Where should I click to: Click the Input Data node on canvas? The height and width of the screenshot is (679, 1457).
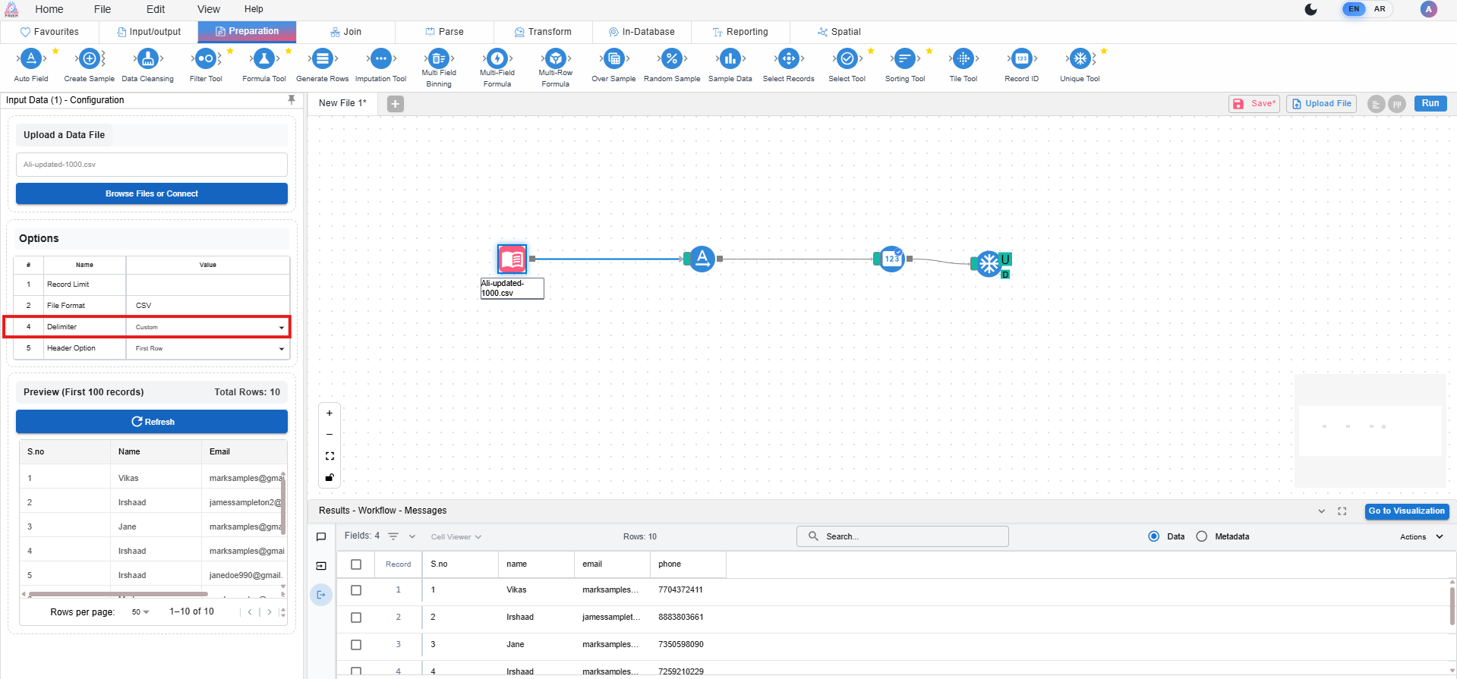point(512,259)
